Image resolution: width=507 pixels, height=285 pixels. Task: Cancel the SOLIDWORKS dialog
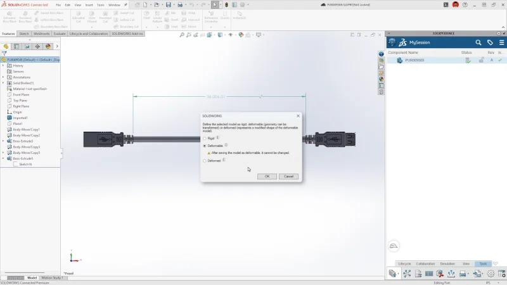[288, 176]
